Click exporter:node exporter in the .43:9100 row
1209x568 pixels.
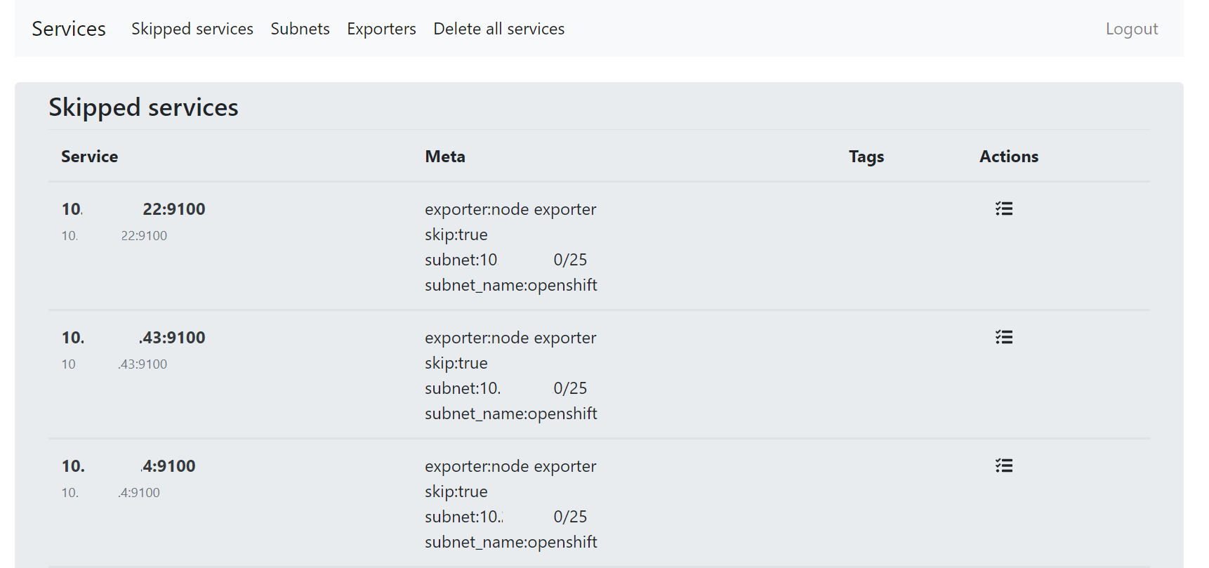(510, 338)
